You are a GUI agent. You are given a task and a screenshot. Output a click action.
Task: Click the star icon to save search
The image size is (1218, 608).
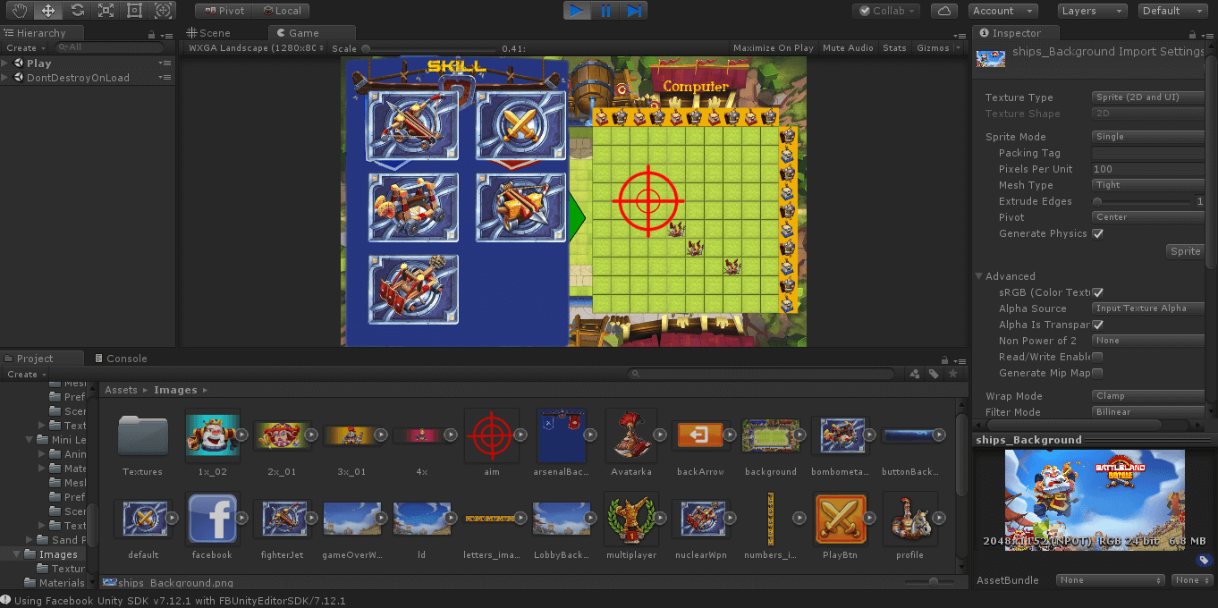click(953, 374)
